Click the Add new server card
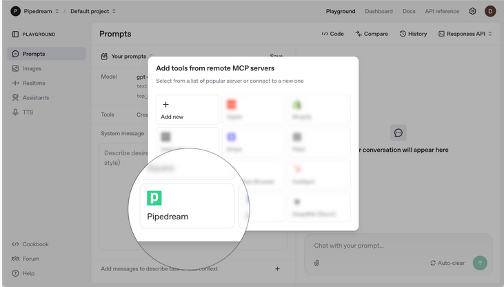Viewport: 504px width, 287px height. pyautogui.click(x=188, y=110)
